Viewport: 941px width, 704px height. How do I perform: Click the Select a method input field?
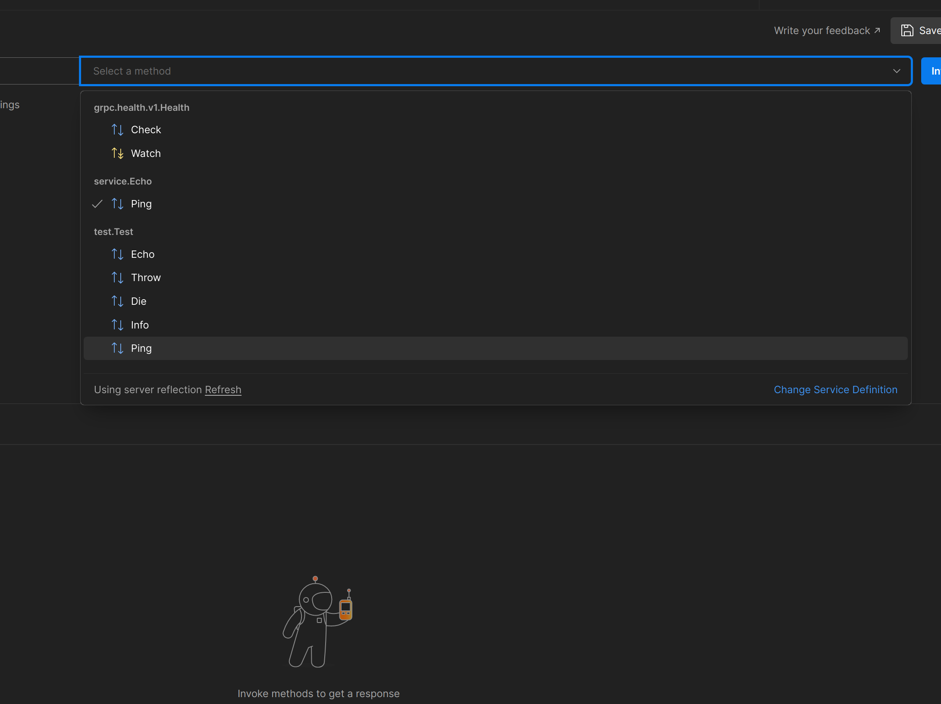pos(474,71)
